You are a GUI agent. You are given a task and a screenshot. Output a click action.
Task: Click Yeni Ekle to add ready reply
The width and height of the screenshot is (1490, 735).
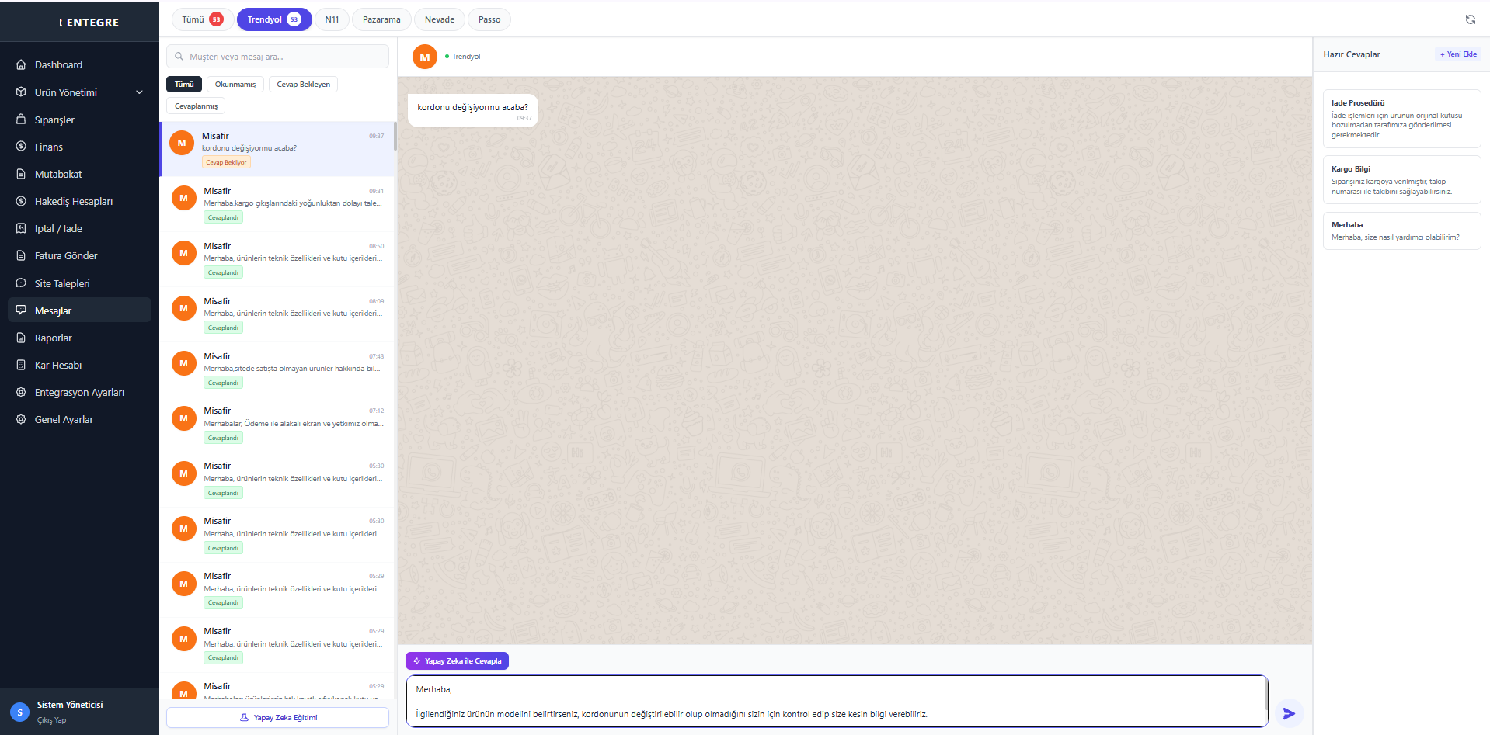click(x=1458, y=54)
